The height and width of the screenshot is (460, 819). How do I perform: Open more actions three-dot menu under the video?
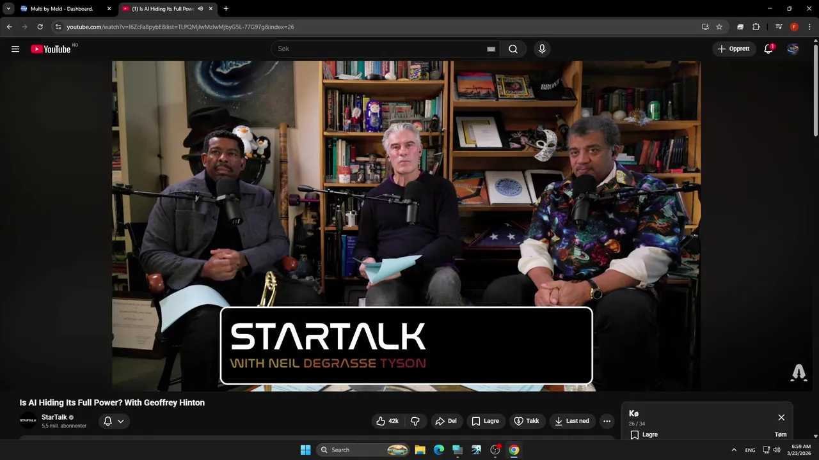(607, 421)
